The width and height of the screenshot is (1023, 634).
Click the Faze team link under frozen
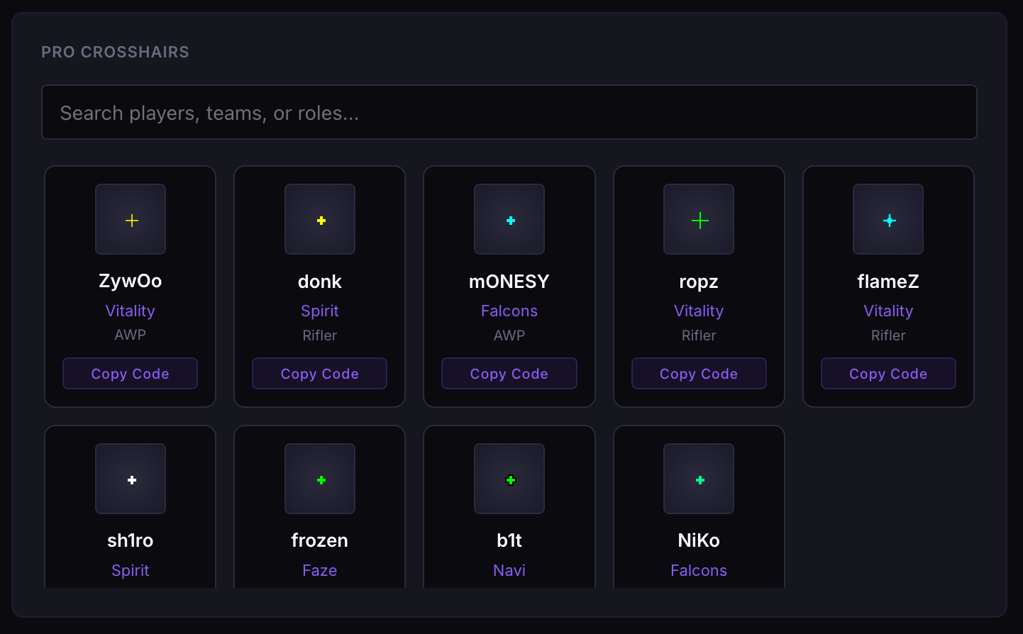coord(320,570)
